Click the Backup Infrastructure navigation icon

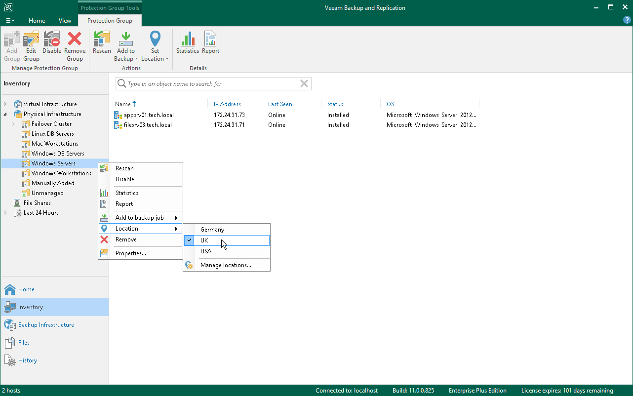(x=10, y=325)
